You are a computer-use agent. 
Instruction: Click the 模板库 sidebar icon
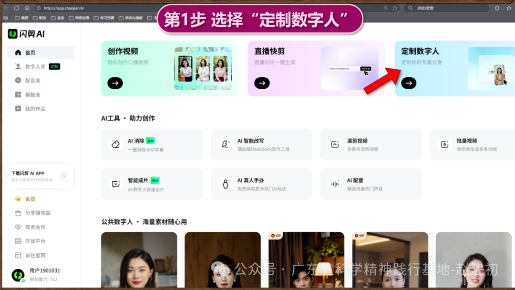pyautogui.click(x=18, y=95)
